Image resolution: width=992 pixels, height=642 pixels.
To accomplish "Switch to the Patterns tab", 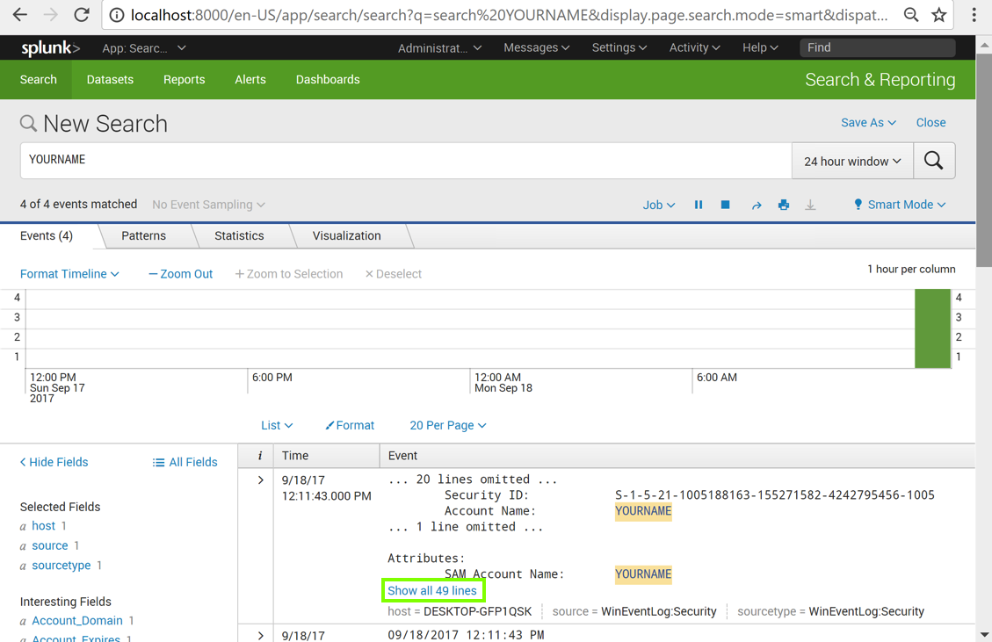I will (x=143, y=236).
